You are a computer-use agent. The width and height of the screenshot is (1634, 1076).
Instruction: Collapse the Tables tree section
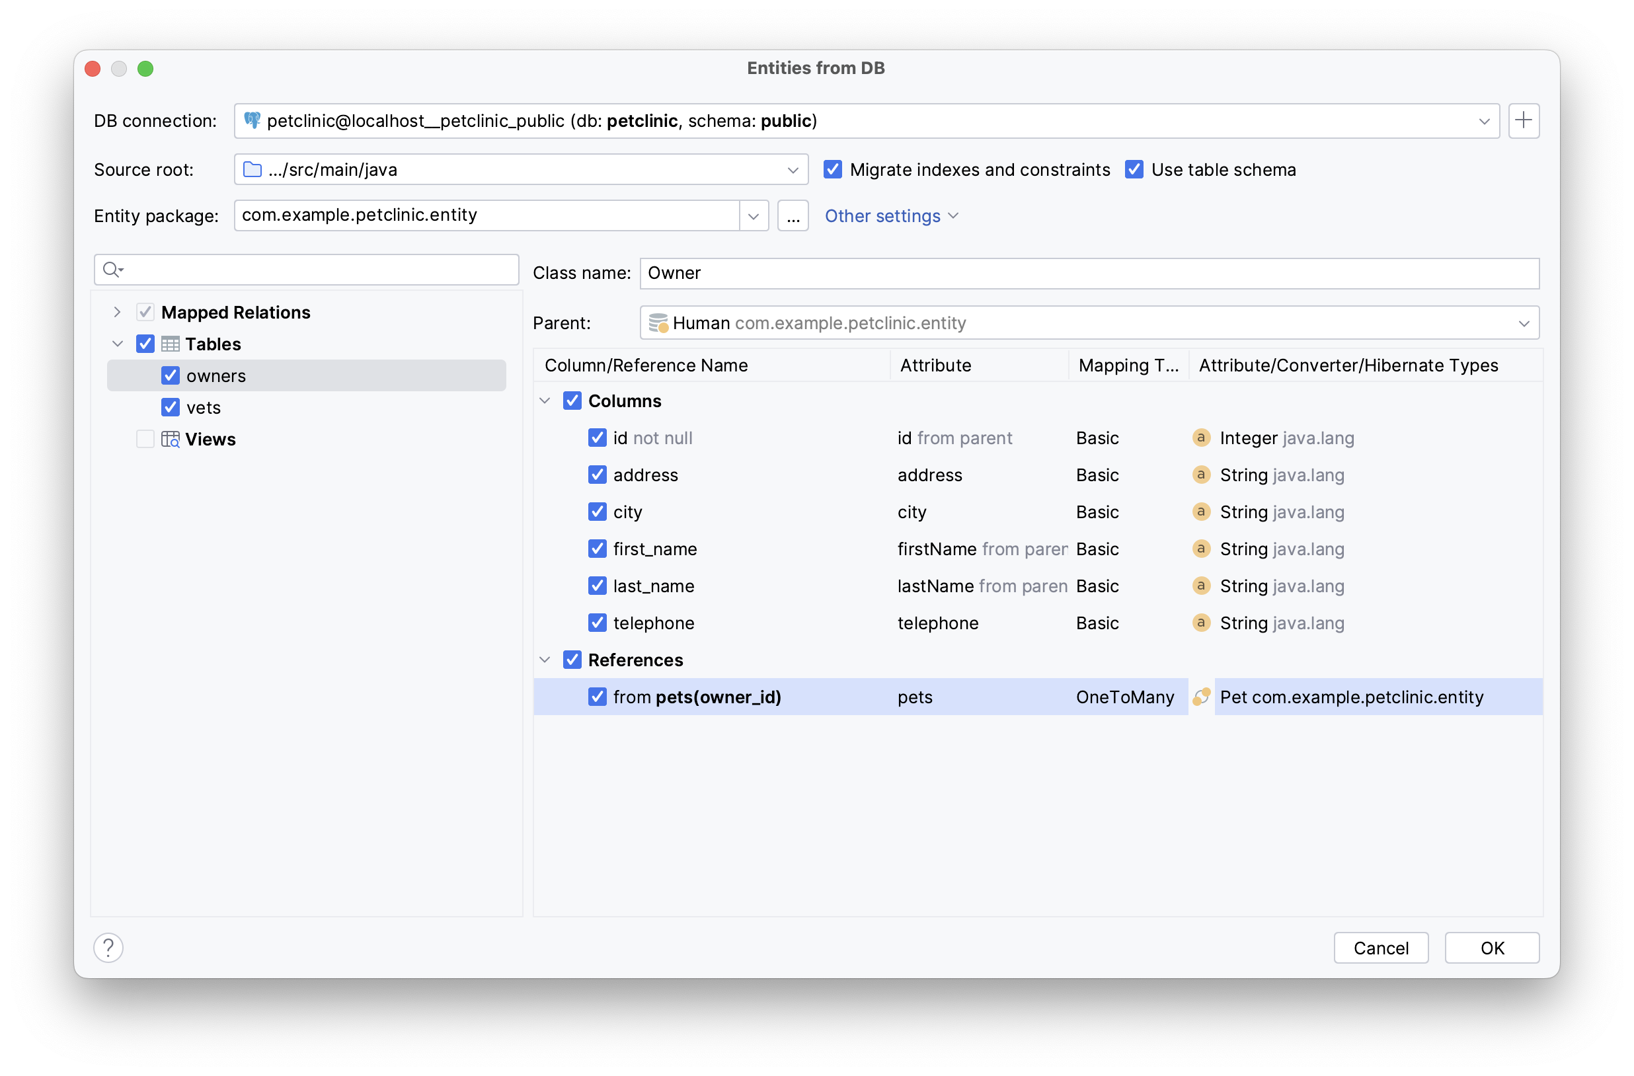pyautogui.click(x=116, y=342)
